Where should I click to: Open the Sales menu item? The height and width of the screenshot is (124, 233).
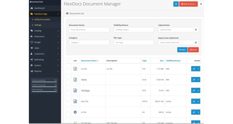[45, 48]
